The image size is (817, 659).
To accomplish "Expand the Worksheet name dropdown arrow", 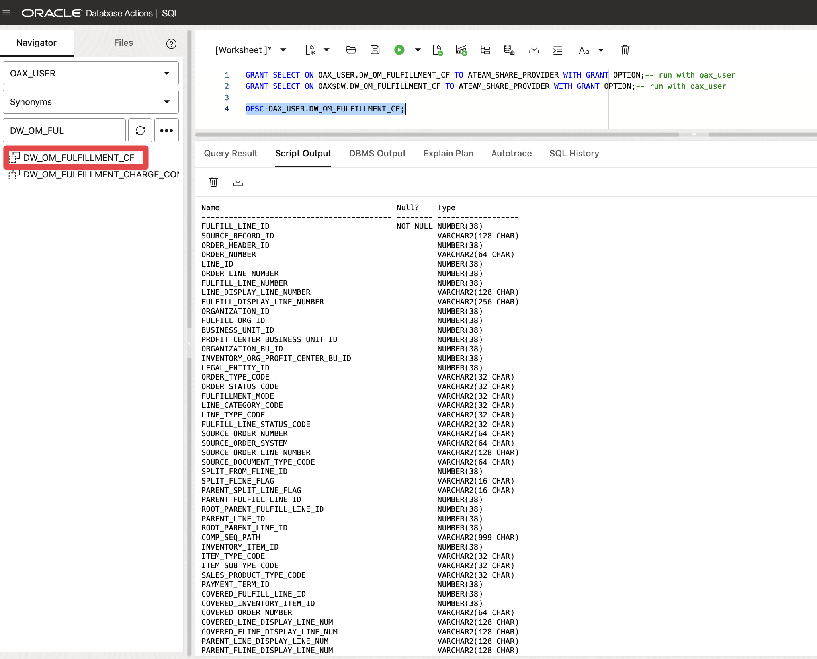I will [283, 50].
